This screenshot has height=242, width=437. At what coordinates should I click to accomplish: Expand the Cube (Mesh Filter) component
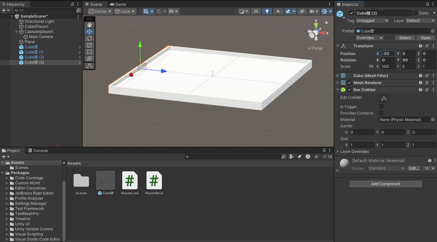pyautogui.click(x=338, y=76)
